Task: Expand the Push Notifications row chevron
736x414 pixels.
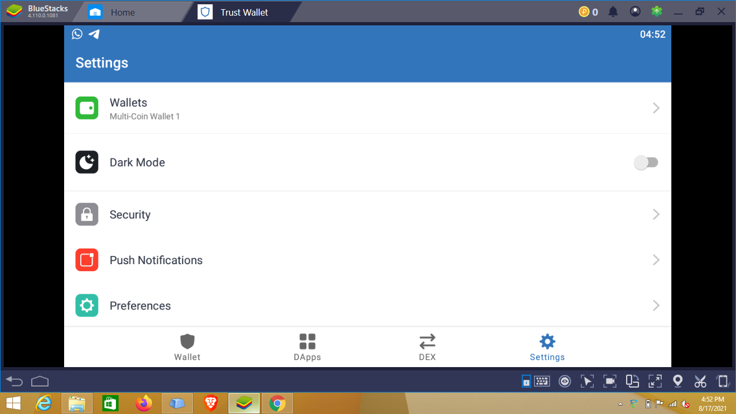Action: tap(656, 260)
